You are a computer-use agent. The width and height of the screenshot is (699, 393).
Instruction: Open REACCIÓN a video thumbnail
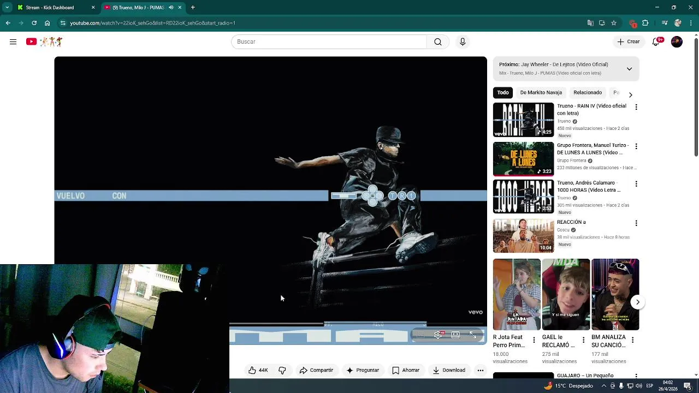523,236
